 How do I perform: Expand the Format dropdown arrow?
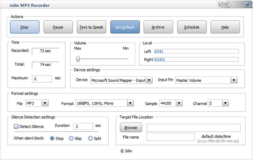click(x=130, y=103)
